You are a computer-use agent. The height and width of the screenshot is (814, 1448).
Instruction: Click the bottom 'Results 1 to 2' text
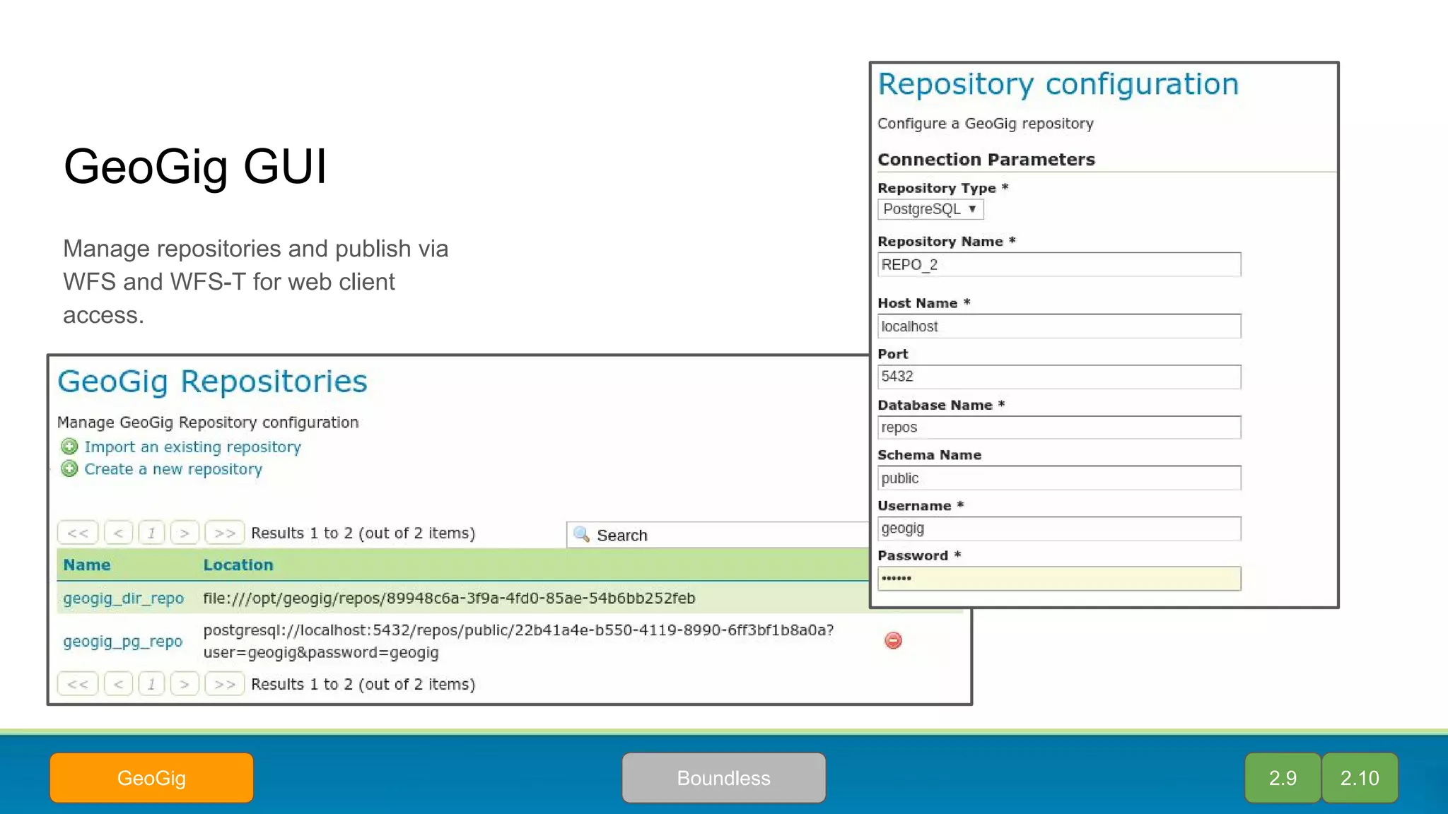(363, 684)
